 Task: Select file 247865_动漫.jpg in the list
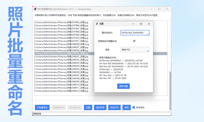click(61, 22)
